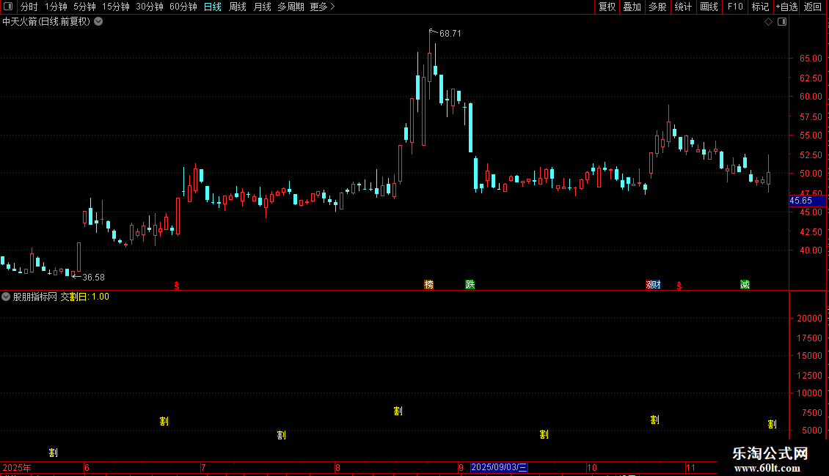
Task: Click the red $ marker near October end
Action: point(679,286)
